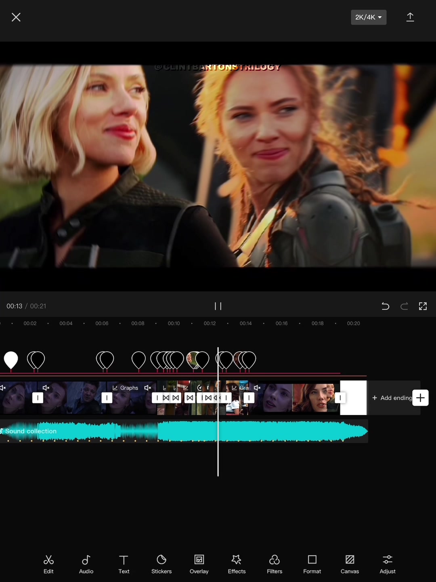Screen dimensions: 436x582
Task: Open the Format options
Action: coord(312,564)
